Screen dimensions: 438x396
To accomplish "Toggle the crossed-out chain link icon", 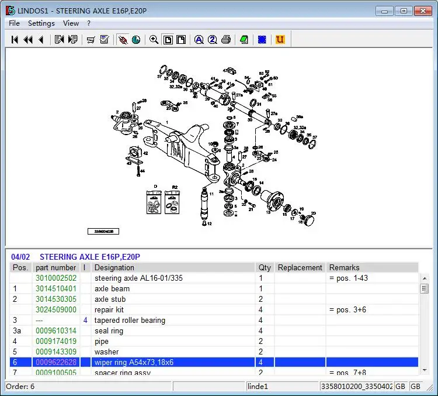I will click(123, 40).
